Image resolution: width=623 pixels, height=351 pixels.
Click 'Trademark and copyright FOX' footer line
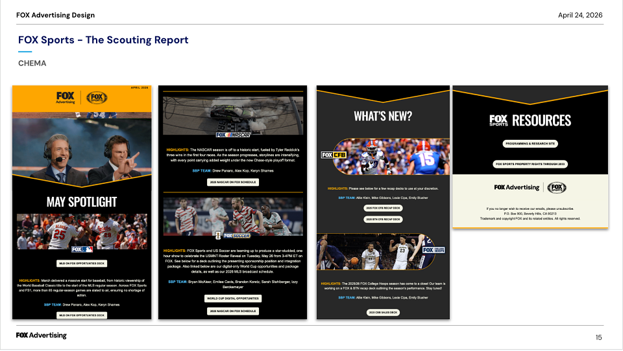pos(530,218)
